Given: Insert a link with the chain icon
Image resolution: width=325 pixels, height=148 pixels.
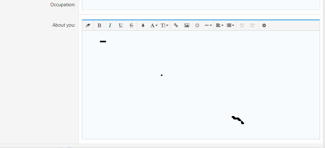Looking at the screenshot, I should click(x=176, y=25).
